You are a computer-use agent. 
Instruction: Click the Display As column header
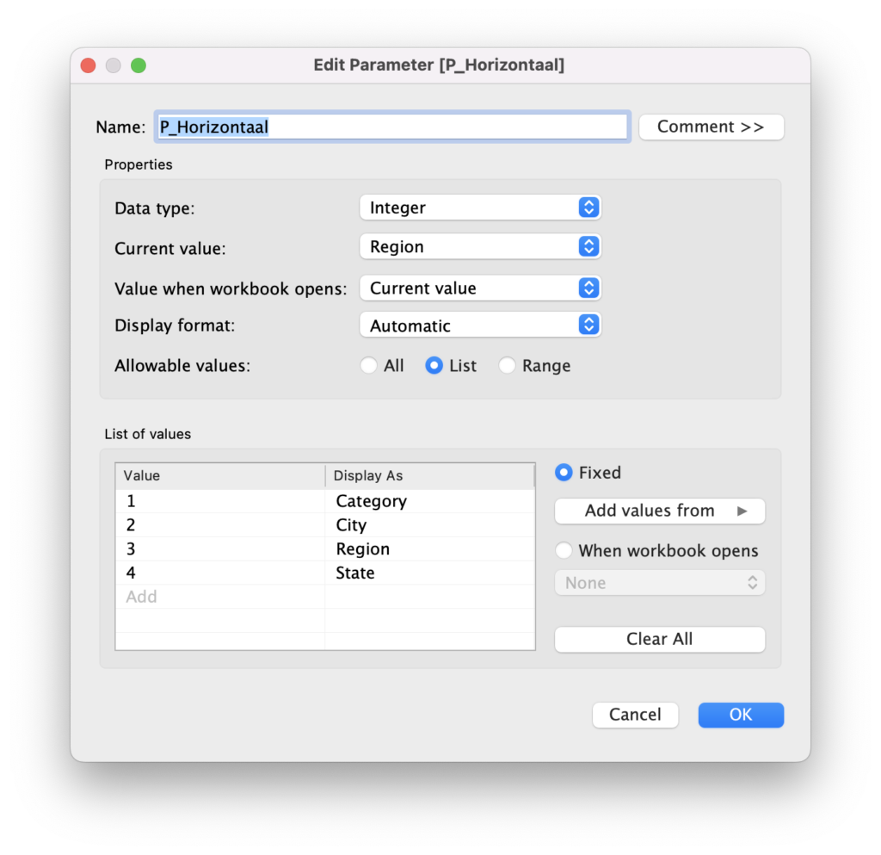point(428,475)
